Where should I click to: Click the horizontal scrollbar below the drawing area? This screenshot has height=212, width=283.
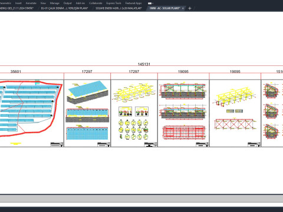pos(141,198)
